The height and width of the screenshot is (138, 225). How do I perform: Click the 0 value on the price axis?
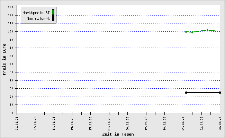(13, 113)
